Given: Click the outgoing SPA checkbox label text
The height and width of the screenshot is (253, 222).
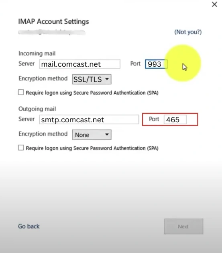Looking at the screenshot, I should (92, 148).
